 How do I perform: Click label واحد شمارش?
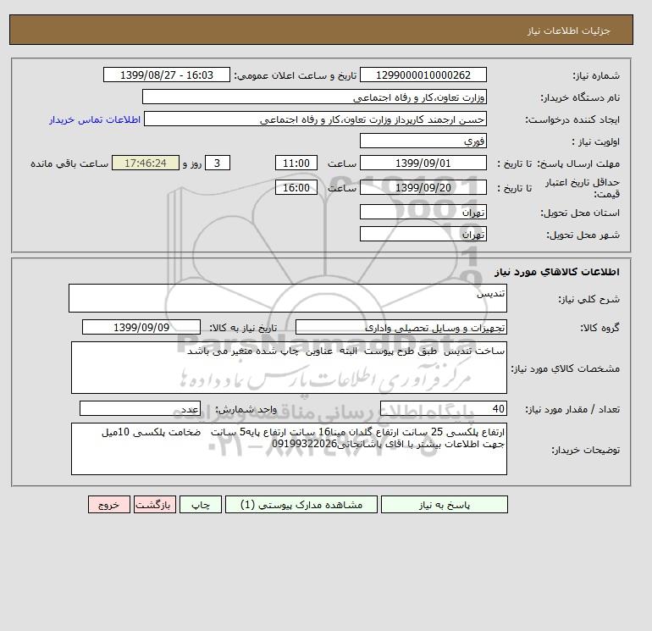pyautogui.click(x=246, y=409)
